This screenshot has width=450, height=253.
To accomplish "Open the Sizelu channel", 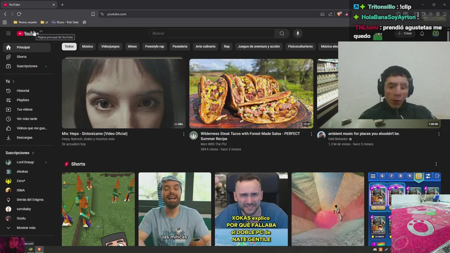I will (x=27, y=218).
